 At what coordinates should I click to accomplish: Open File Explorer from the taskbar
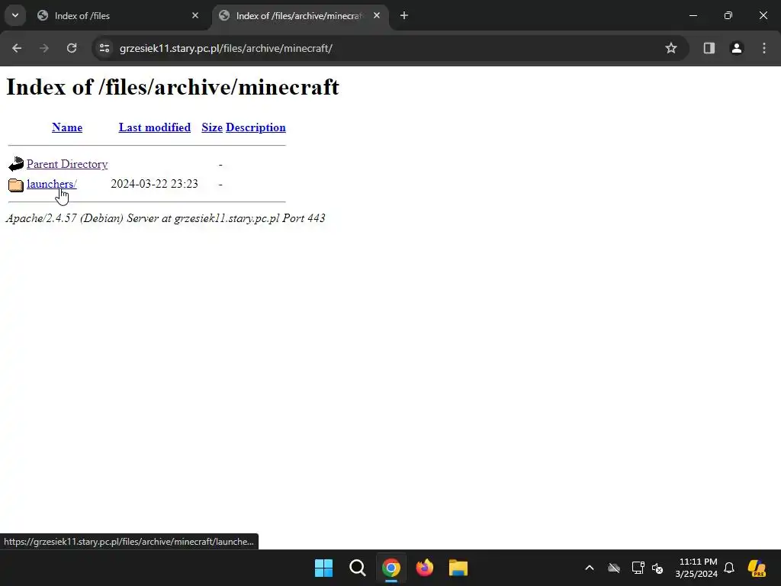(458, 568)
